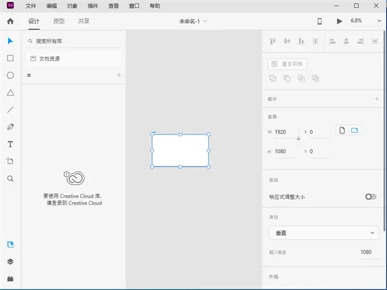387x290 pixels.
Task: Apply the Intersect boolean operation
Action: click(x=301, y=78)
